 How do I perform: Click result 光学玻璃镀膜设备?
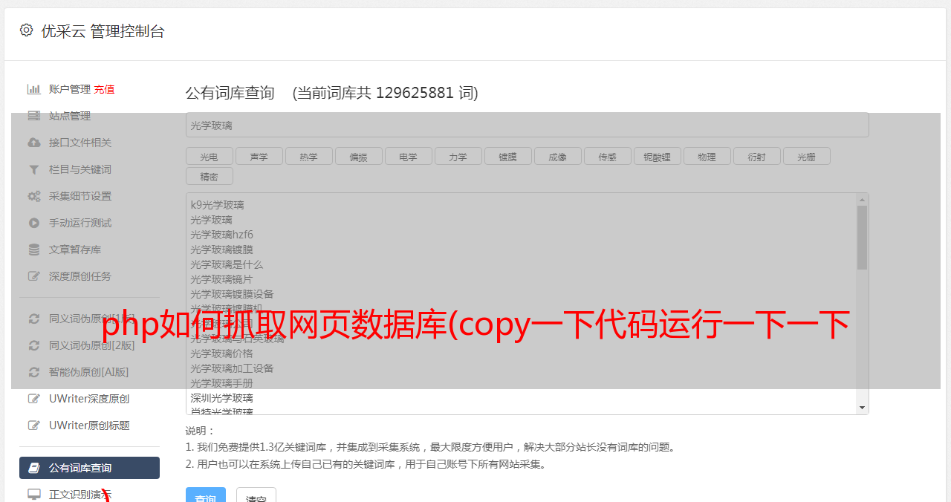tap(232, 294)
